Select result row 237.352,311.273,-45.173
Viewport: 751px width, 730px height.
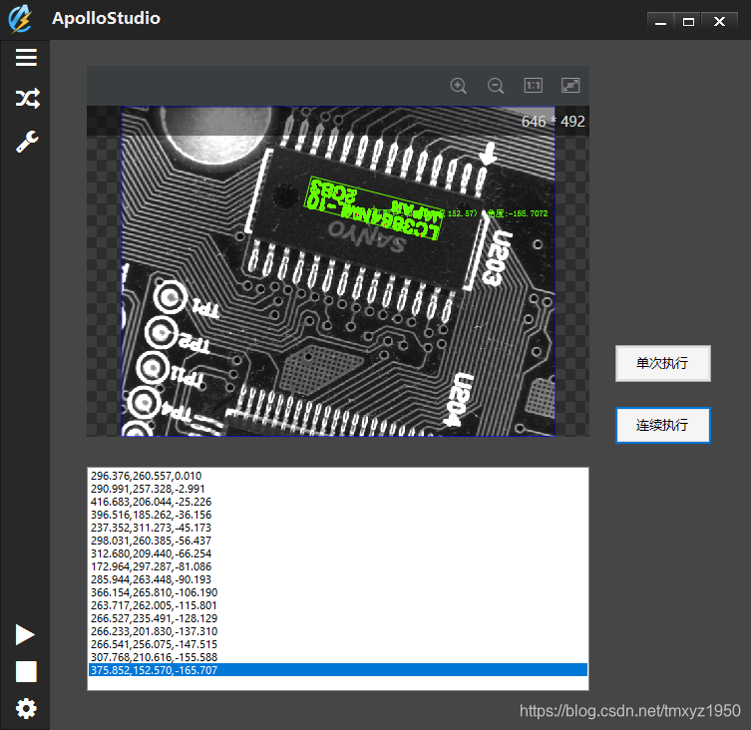(338, 528)
